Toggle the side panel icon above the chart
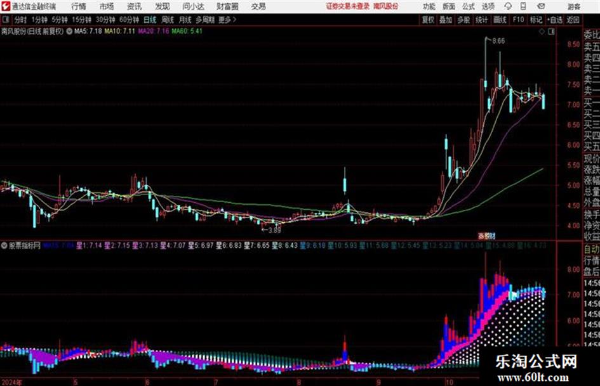This screenshot has width=600, height=386. pos(551,32)
